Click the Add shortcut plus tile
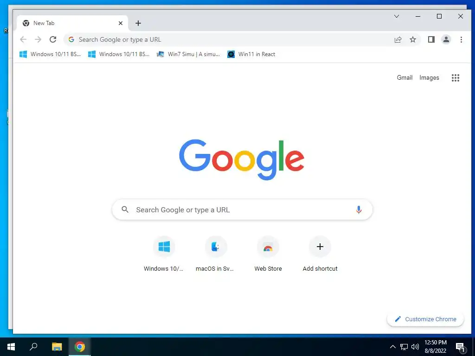Viewport: 475px width, 356px height. (x=320, y=254)
